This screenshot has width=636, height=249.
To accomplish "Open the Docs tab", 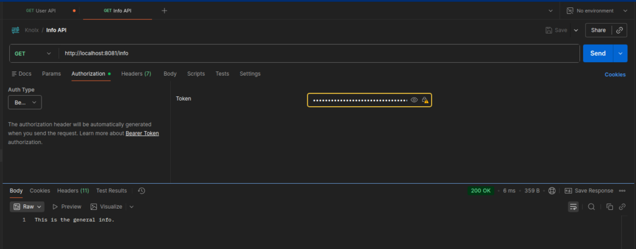I will (x=22, y=74).
